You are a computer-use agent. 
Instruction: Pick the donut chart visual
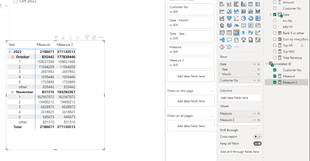click(x=251, y=18)
